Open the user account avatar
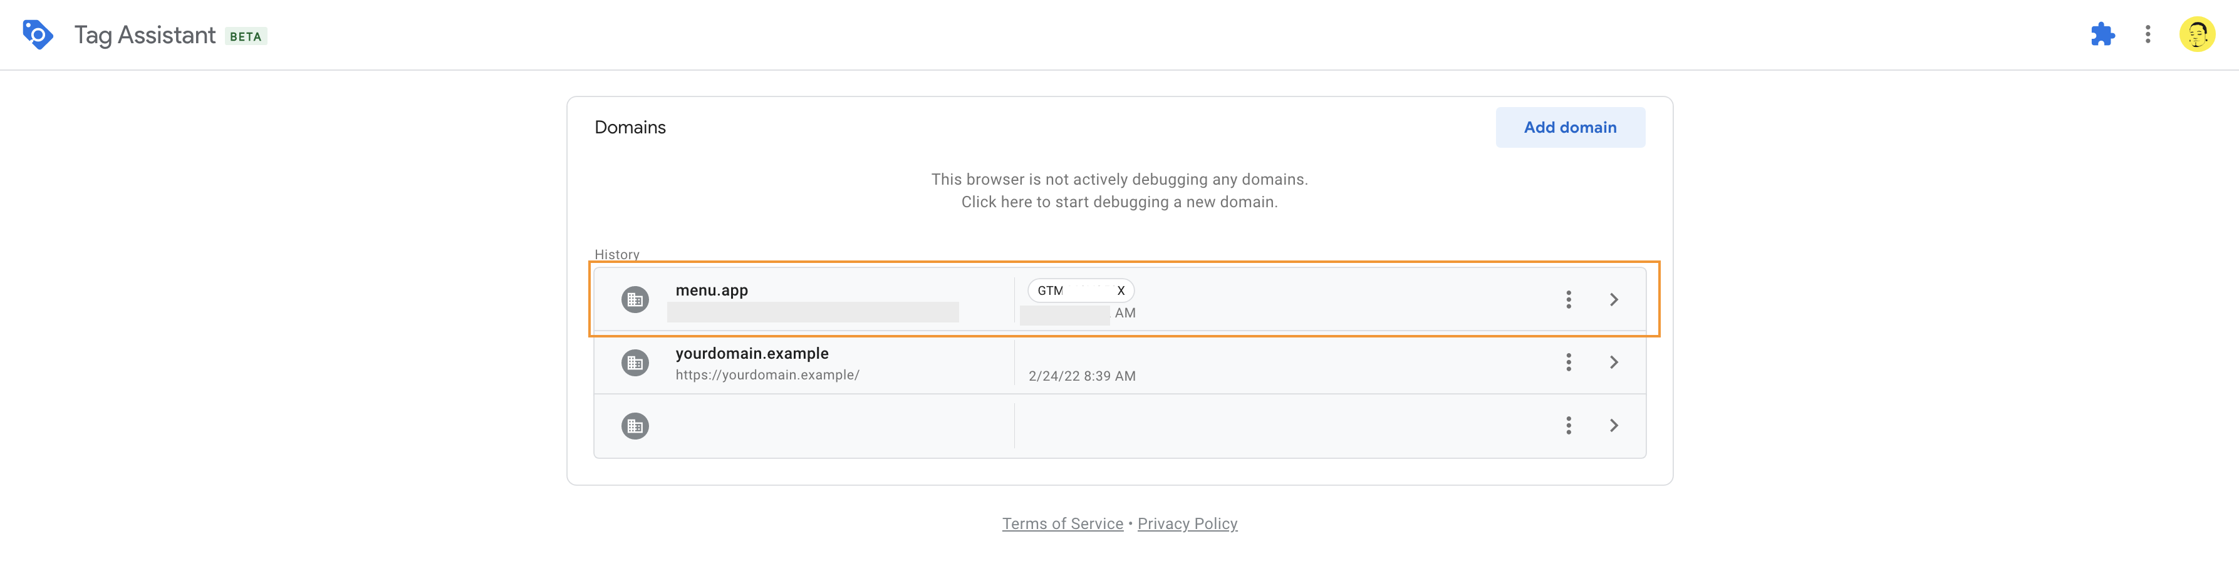Image resolution: width=2239 pixels, height=566 pixels. coord(2196,34)
